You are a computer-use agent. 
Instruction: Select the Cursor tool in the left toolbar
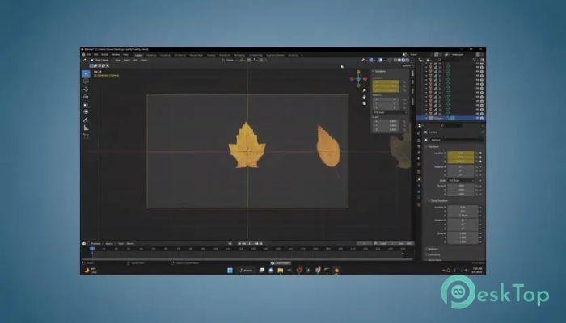tap(86, 82)
